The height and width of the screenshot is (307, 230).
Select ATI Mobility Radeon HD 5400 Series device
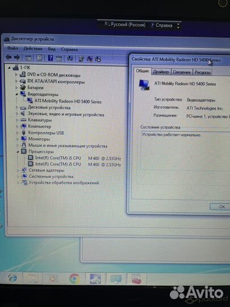click(x=68, y=101)
